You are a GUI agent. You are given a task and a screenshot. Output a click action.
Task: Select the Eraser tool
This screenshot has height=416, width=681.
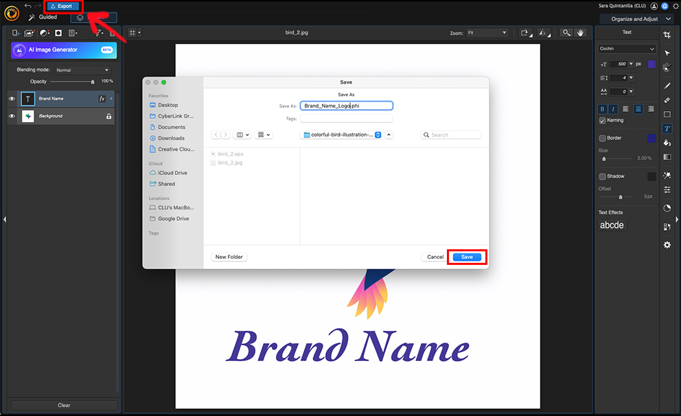pyautogui.click(x=667, y=101)
